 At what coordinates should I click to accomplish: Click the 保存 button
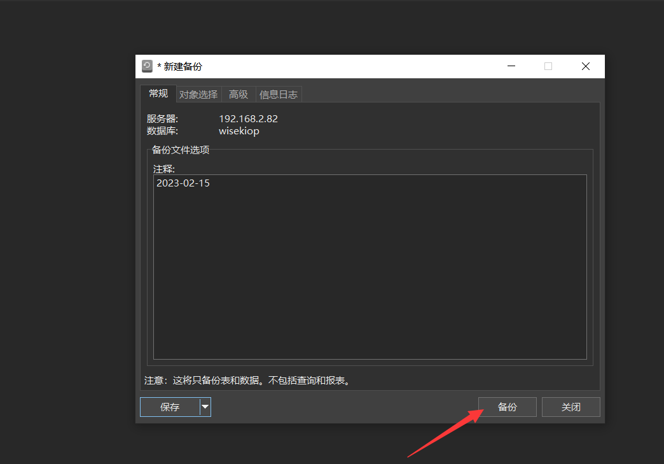pos(170,407)
